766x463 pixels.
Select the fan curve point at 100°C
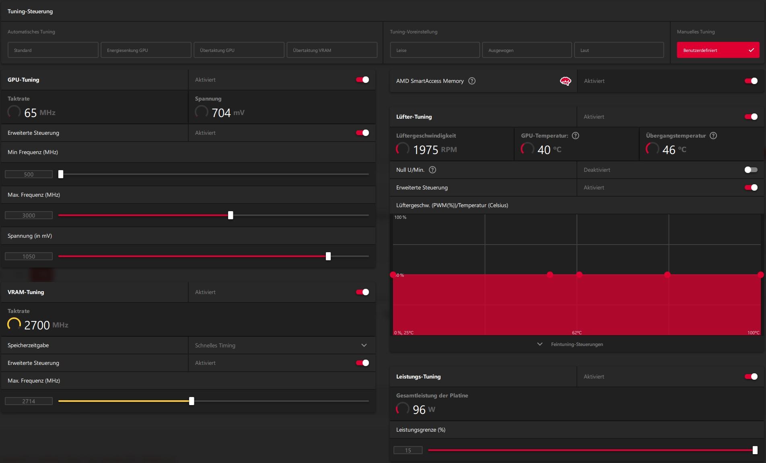pos(760,275)
